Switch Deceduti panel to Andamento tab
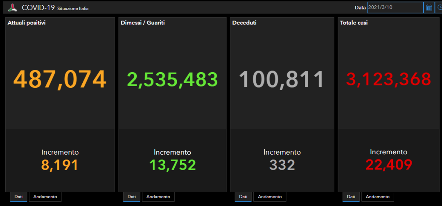 (270, 197)
